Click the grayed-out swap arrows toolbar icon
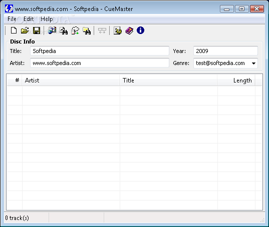The image size is (269, 227). 102,30
